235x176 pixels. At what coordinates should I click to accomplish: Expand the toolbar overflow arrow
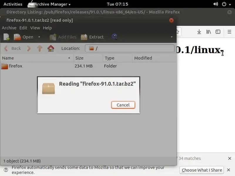(172, 37)
